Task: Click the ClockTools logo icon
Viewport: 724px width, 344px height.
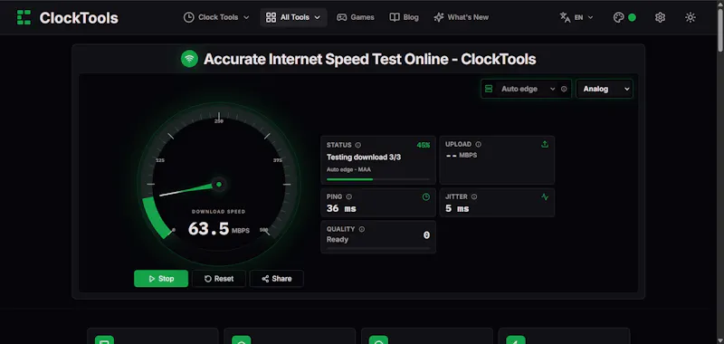Action: (x=24, y=17)
